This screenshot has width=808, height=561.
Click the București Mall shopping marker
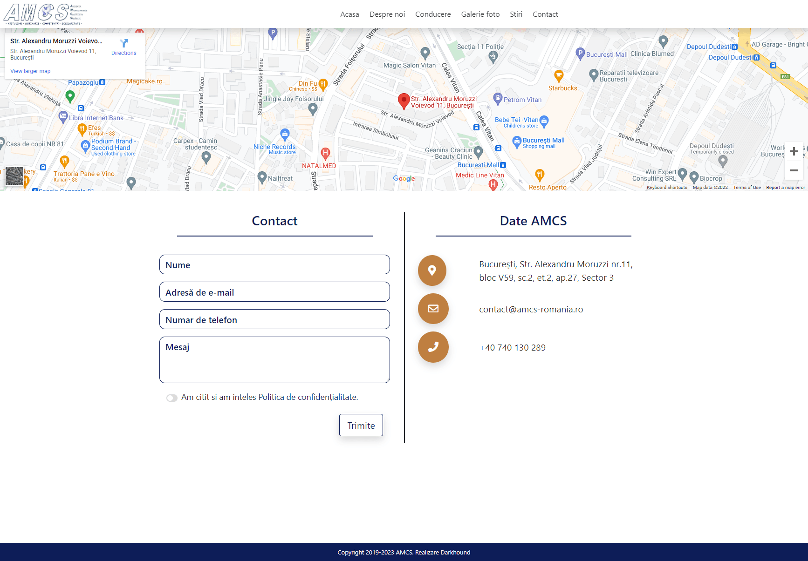pos(516,142)
